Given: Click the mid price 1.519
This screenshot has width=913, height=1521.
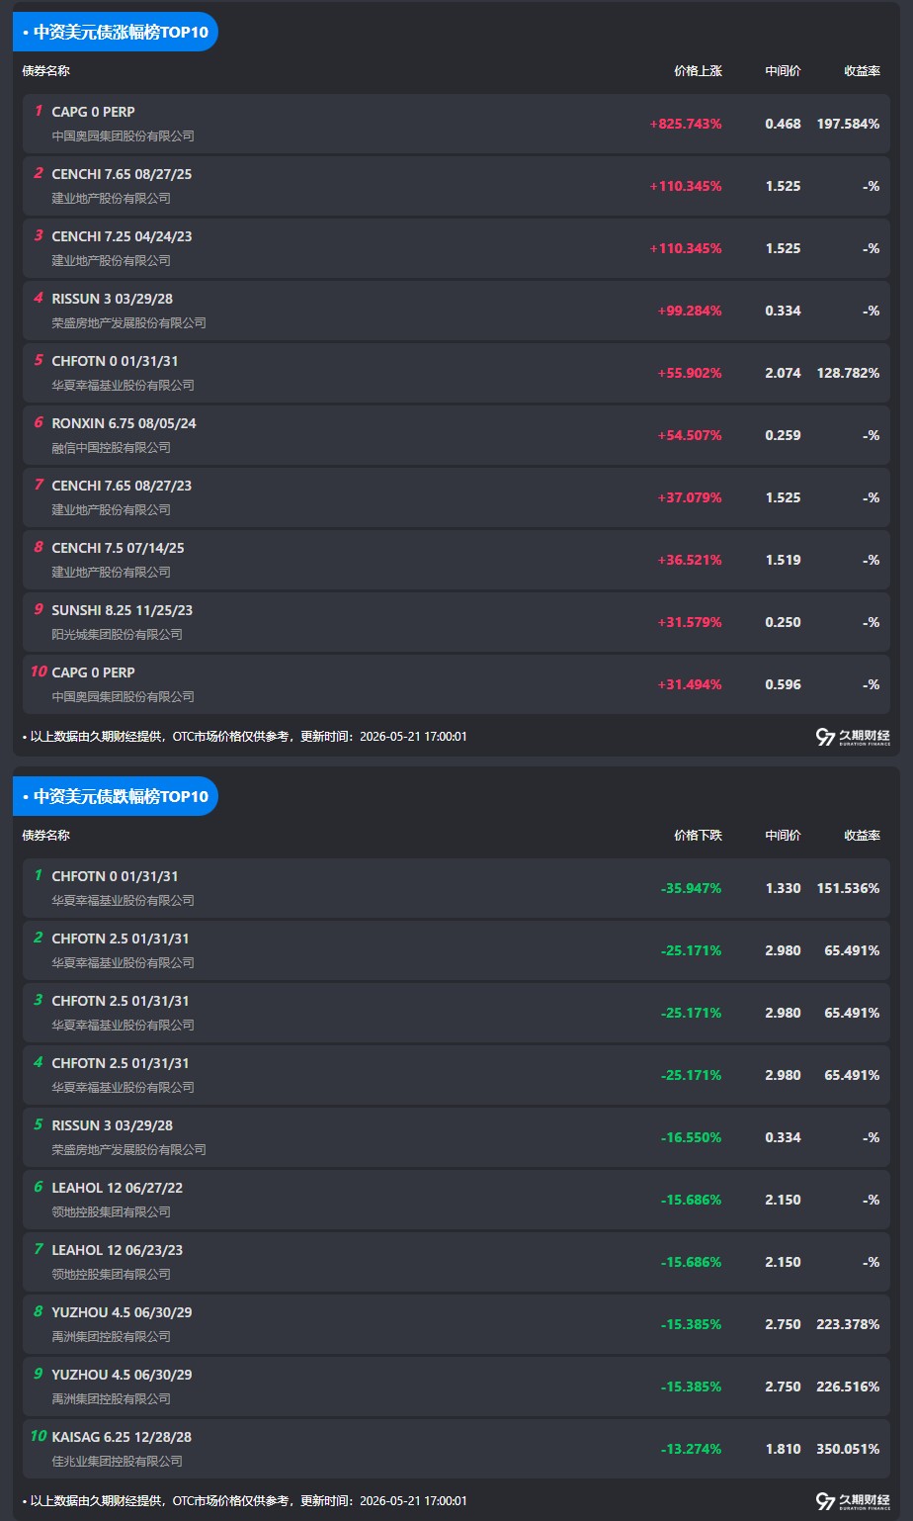Looking at the screenshot, I should (783, 560).
